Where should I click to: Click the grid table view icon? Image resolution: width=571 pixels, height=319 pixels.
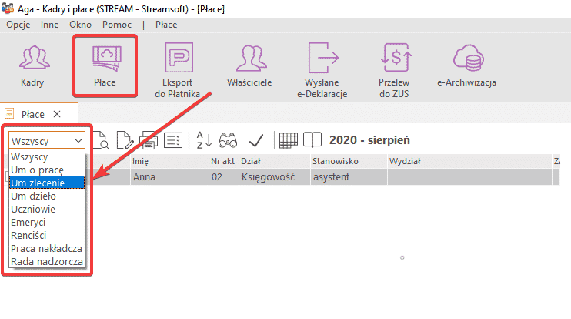pos(289,140)
